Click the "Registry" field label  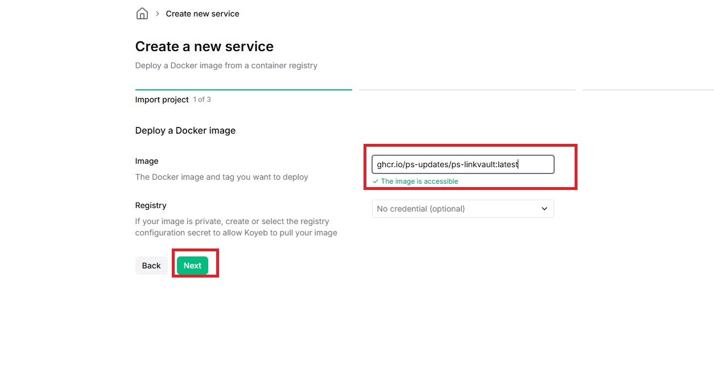(151, 205)
